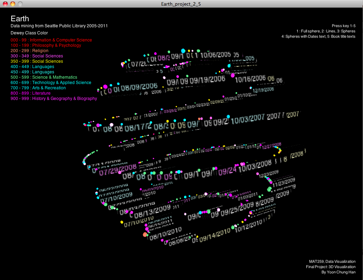
Task: Click the magenta sphere left of 08/09/2006
Action: 105,86
